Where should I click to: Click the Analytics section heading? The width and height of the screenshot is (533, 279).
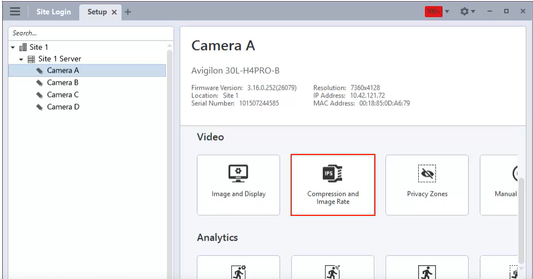click(x=217, y=237)
